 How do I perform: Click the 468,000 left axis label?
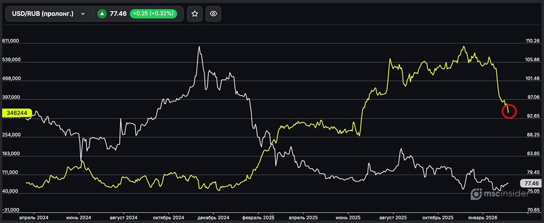(11, 79)
